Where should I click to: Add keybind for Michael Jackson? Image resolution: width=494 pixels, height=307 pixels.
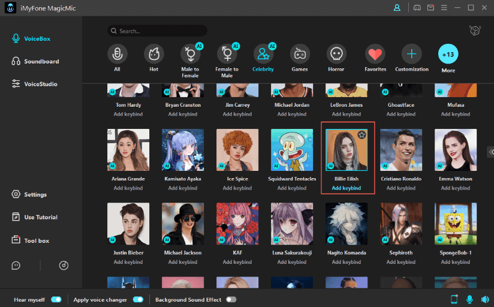(x=183, y=262)
